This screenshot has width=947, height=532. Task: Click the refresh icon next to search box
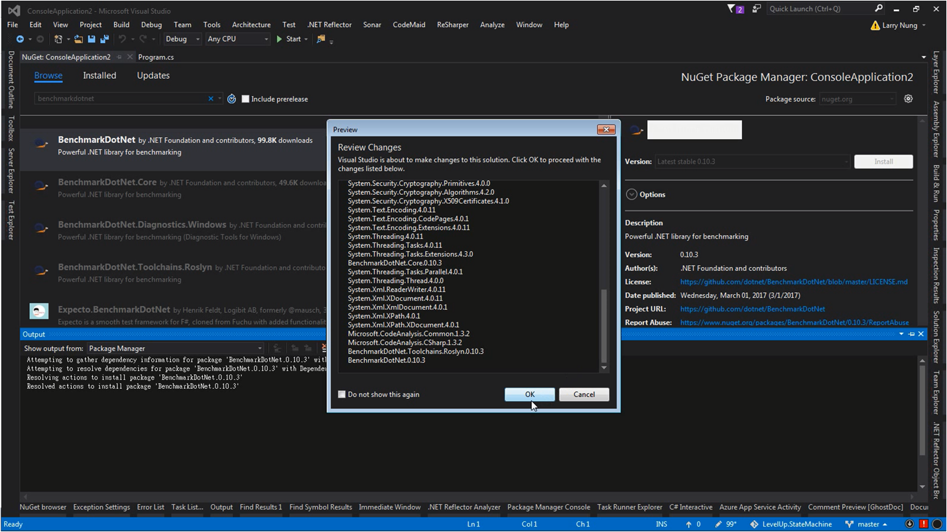click(x=231, y=99)
